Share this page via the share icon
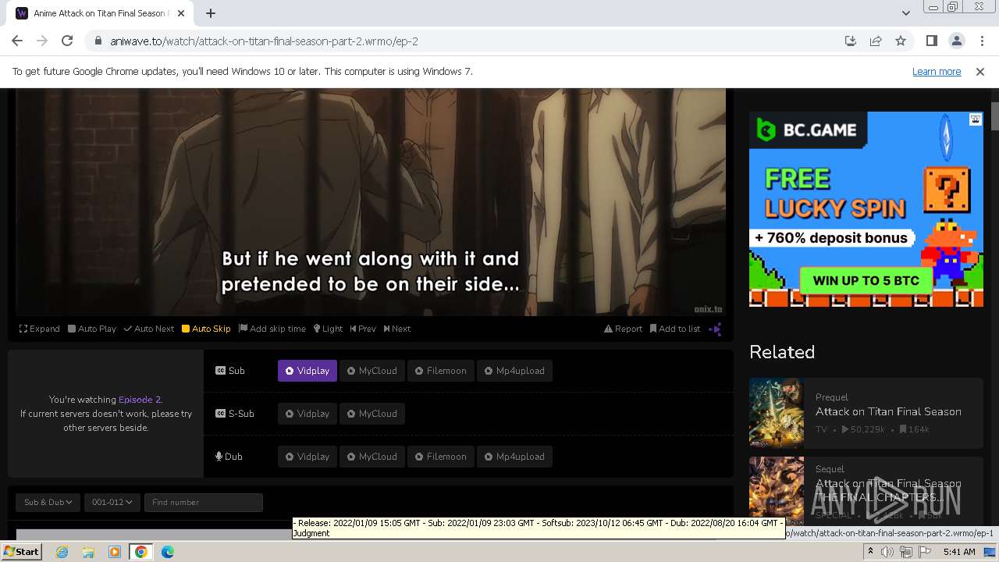This screenshot has width=999, height=562. 876,41
